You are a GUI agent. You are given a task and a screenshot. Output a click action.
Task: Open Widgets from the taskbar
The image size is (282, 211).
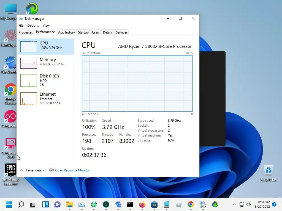45,204
